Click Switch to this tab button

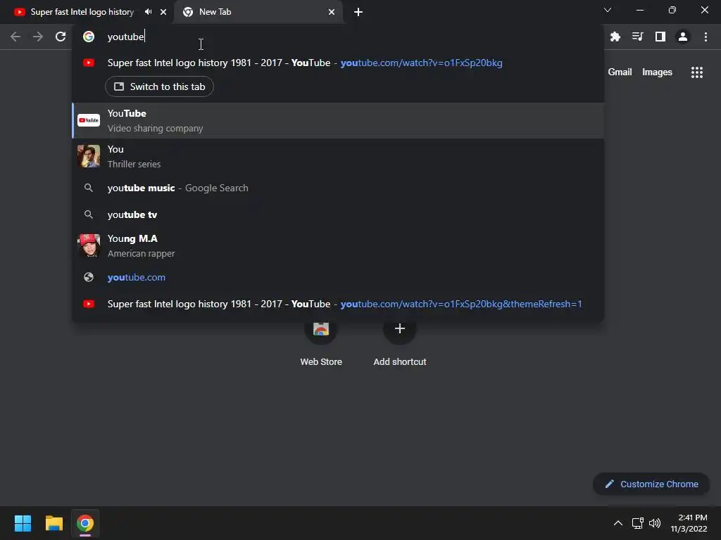(159, 86)
